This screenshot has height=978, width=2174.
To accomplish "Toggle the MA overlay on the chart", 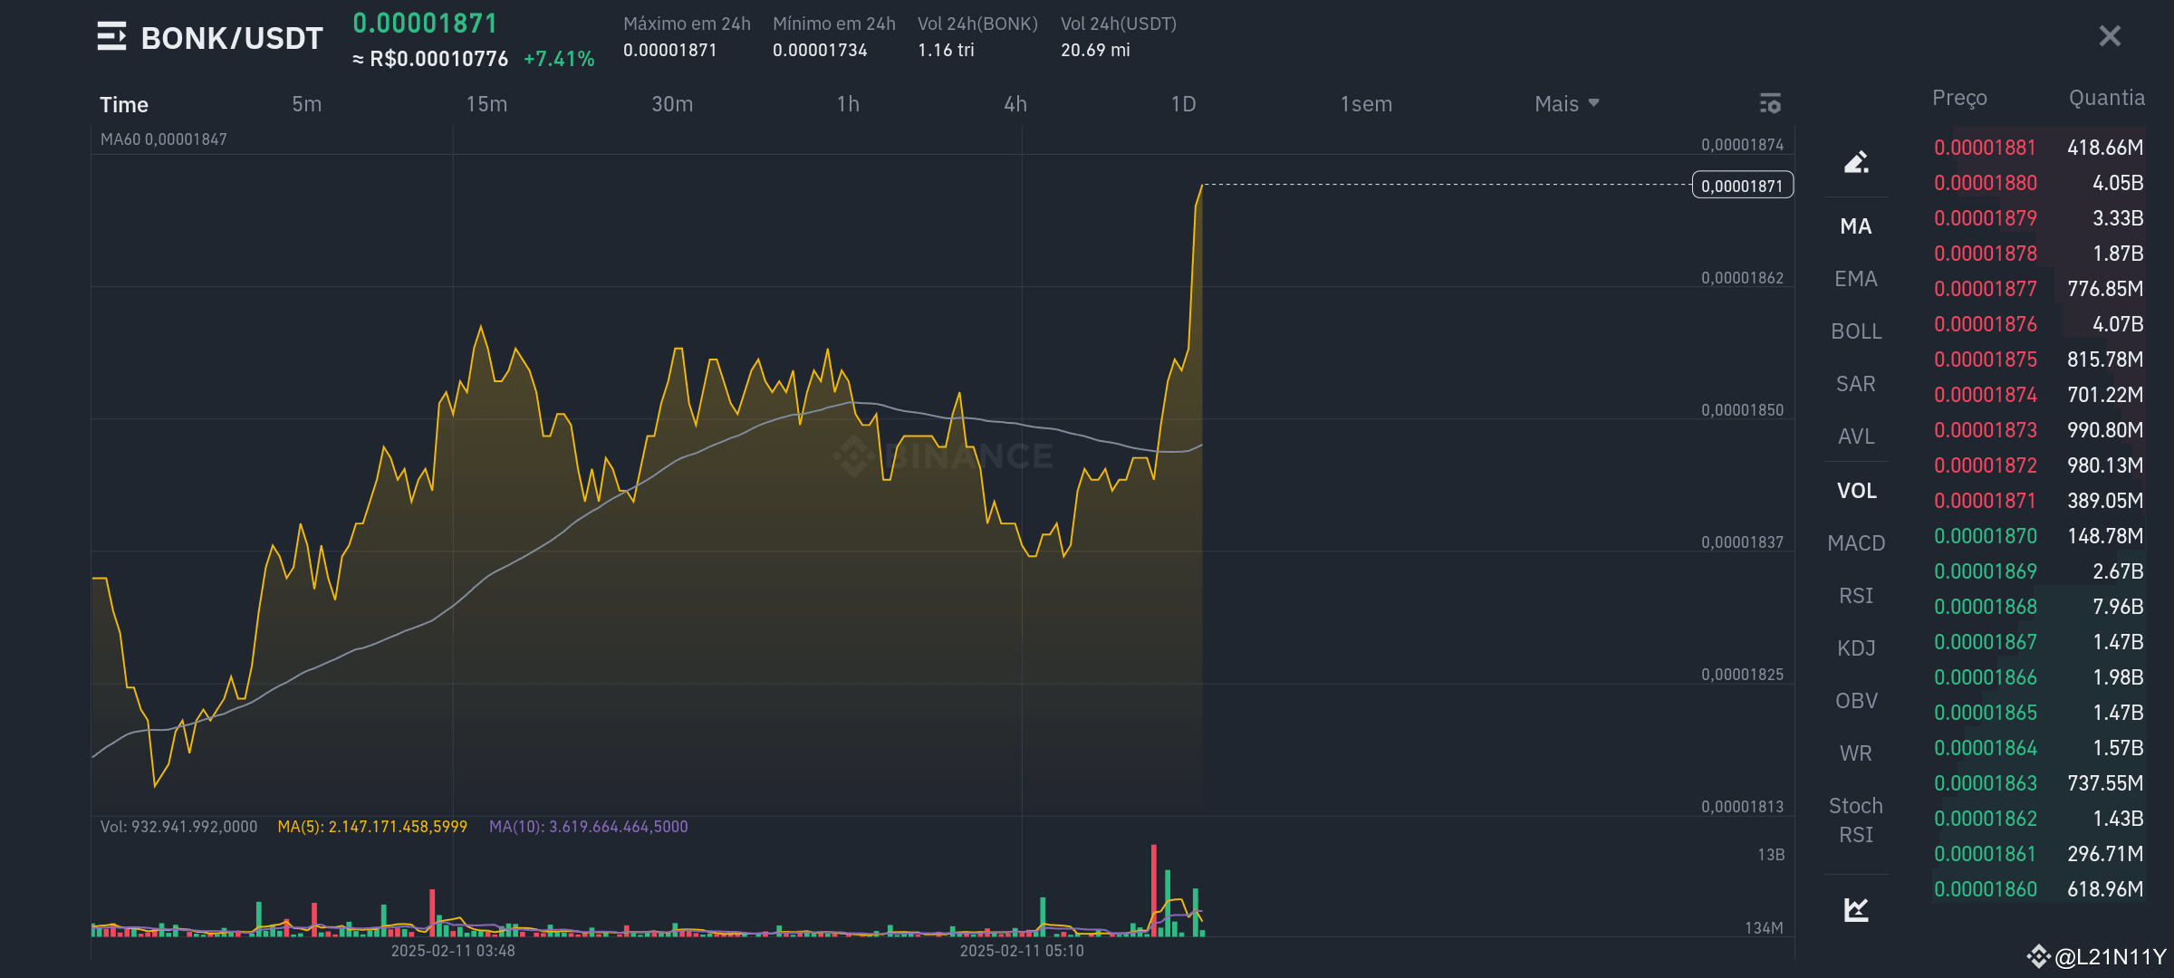I will (1856, 225).
